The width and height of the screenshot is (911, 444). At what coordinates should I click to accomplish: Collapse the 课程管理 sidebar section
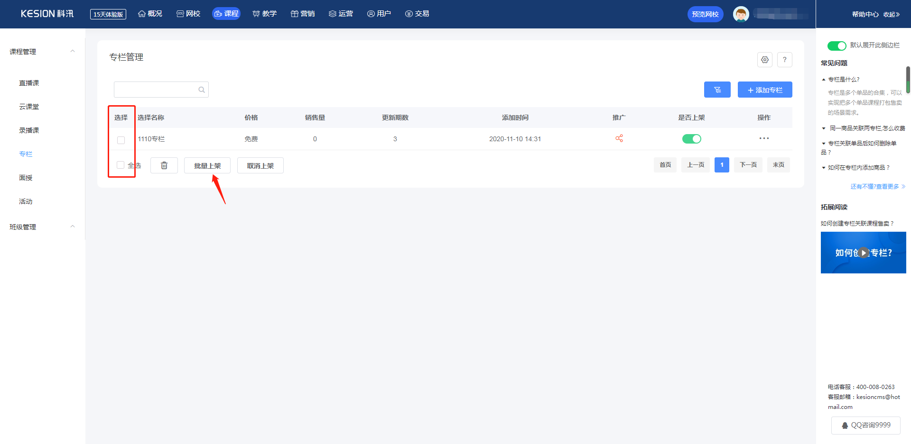click(x=73, y=51)
